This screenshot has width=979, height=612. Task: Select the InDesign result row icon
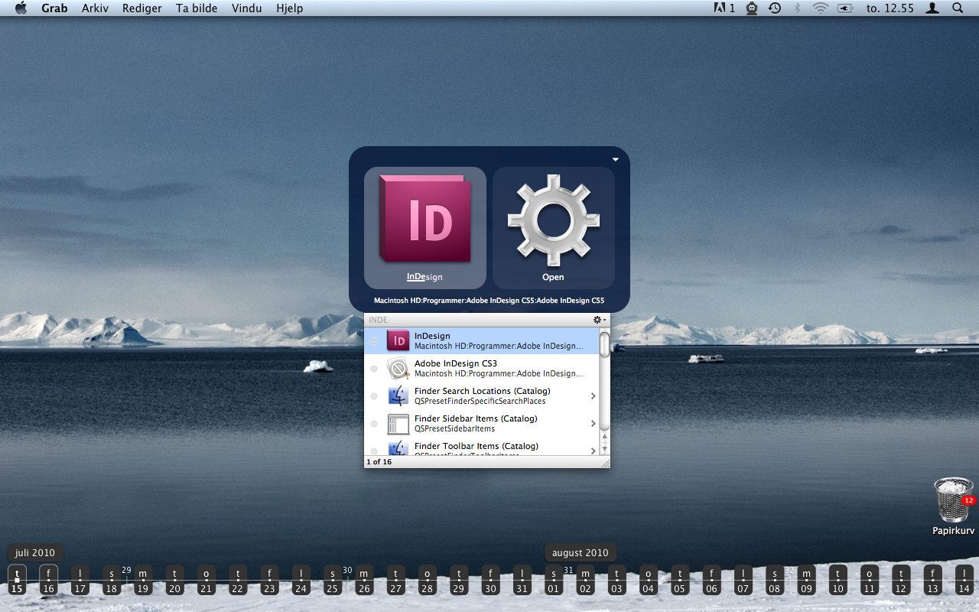[398, 340]
